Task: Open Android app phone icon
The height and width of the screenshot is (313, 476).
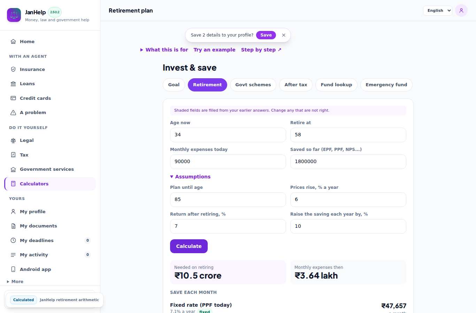Action: point(13,269)
